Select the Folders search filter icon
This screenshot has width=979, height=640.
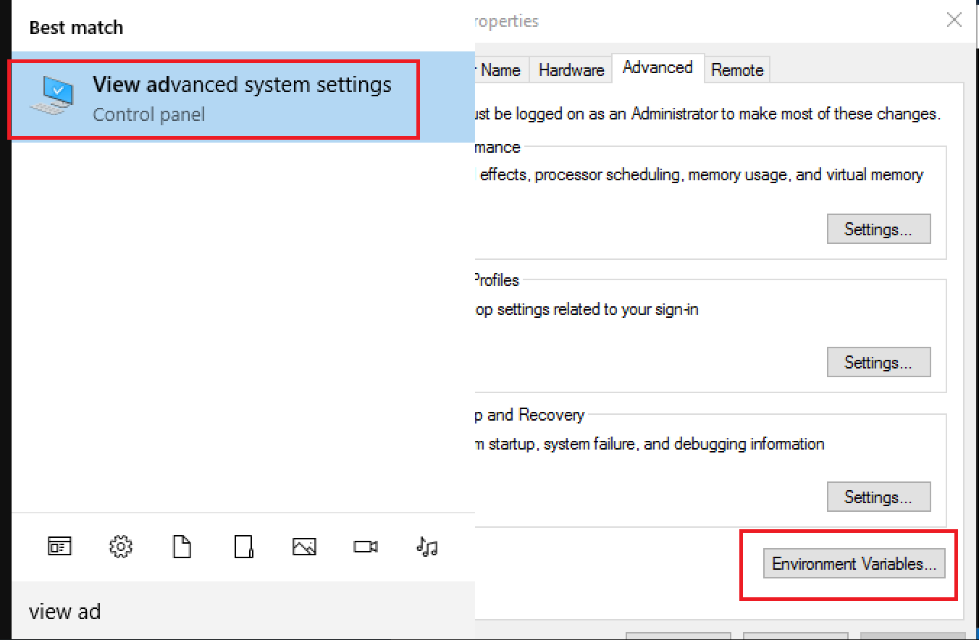tap(243, 547)
